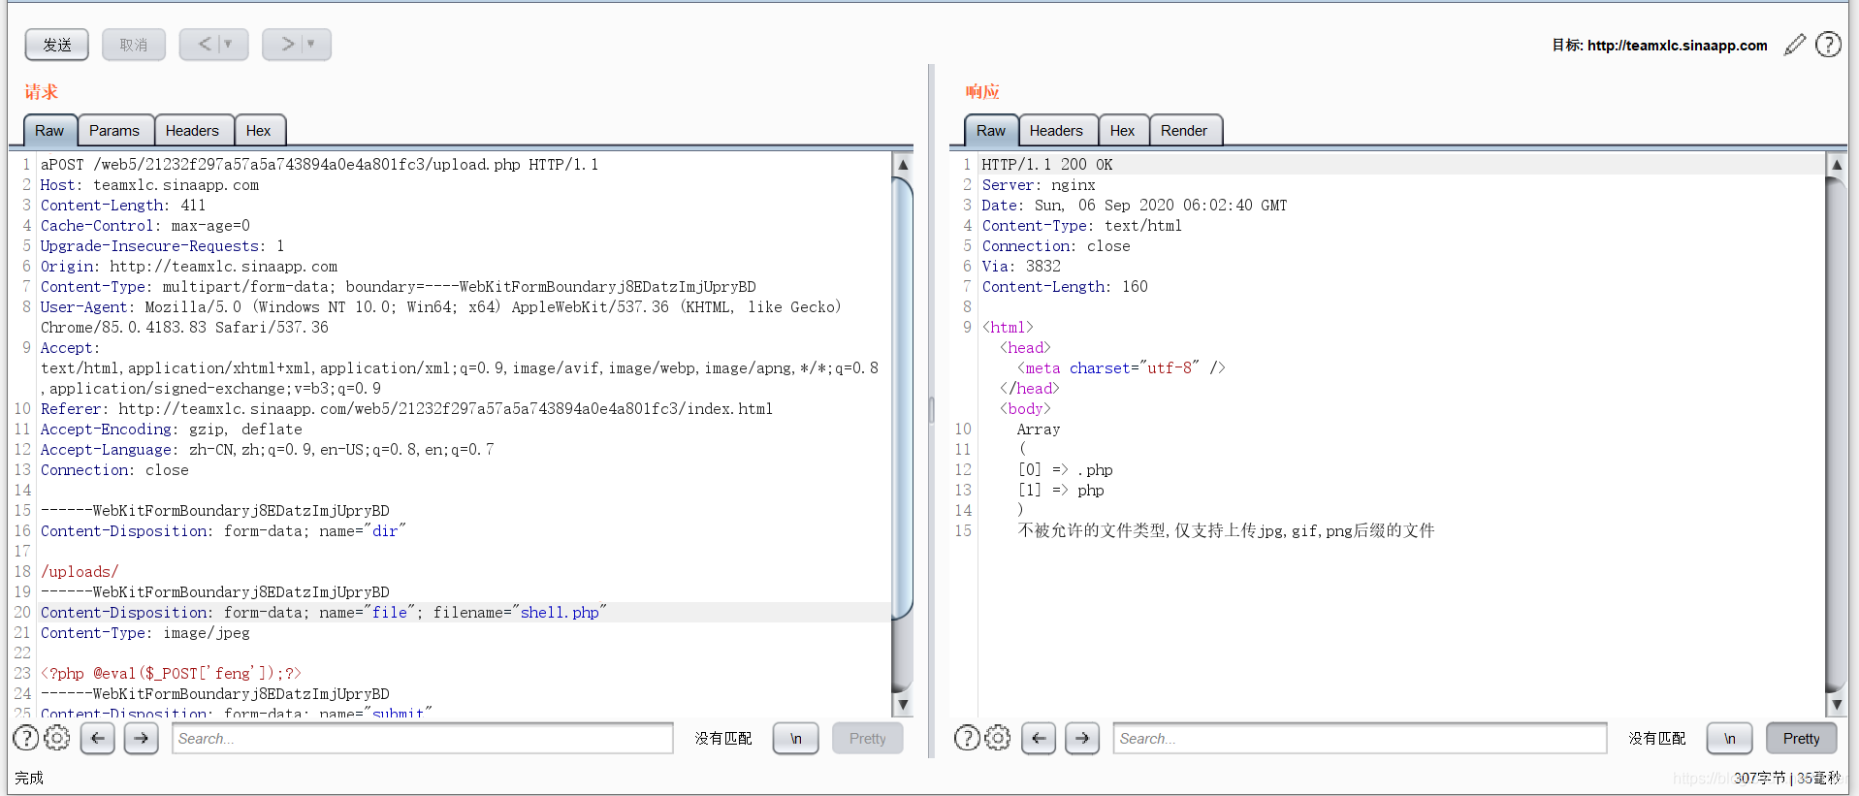Go to previous request with the < button
This screenshot has width=1859, height=796.
pos(204,44)
